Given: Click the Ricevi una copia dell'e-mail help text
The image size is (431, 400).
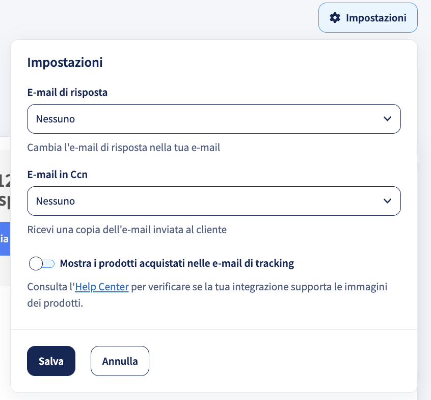Looking at the screenshot, I should pos(127,230).
